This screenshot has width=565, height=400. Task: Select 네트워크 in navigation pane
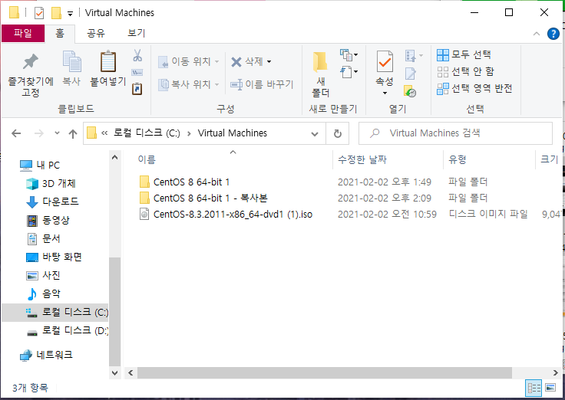tap(46, 355)
